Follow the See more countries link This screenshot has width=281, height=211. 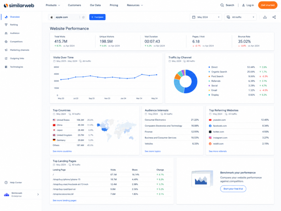click(x=62, y=151)
